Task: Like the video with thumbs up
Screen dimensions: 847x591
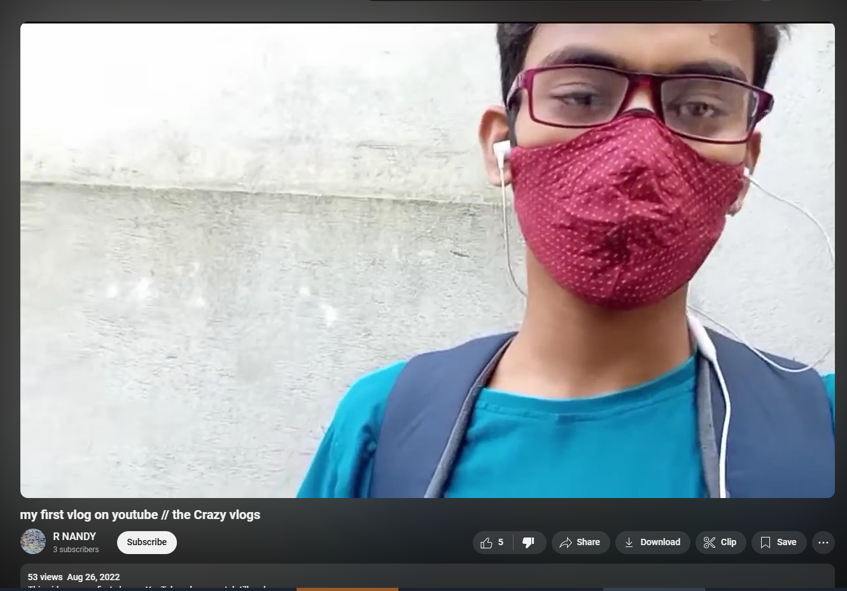Action: coord(493,543)
